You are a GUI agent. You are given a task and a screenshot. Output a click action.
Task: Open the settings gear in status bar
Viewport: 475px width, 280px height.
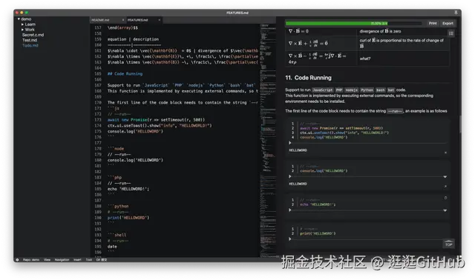(17, 260)
